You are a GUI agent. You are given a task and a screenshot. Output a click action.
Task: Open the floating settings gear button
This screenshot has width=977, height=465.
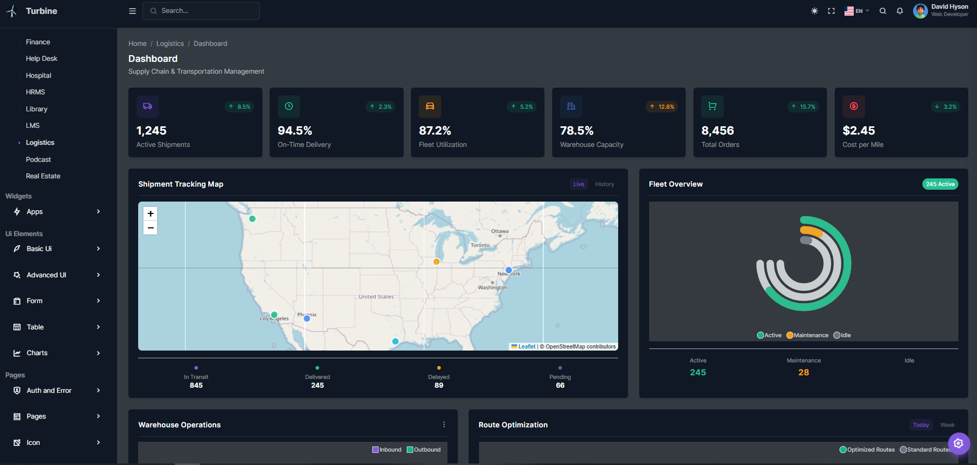(x=958, y=443)
